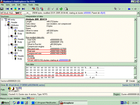140x105 pixels.
Task: Click the checkmark apply toolbar icon
Action: coord(53,9)
